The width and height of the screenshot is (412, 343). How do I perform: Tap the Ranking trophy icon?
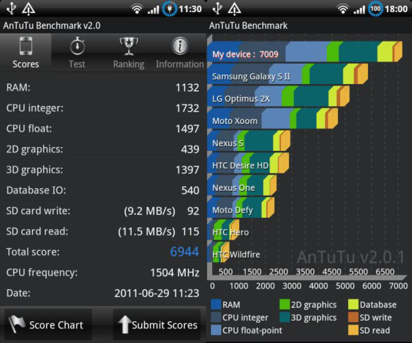point(128,46)
